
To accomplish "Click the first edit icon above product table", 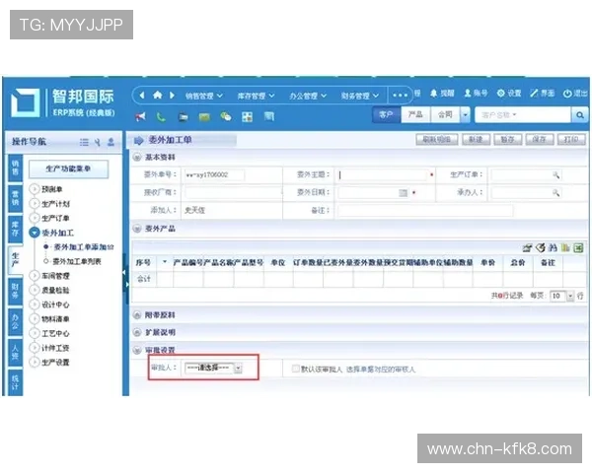I will coord(527,247).
